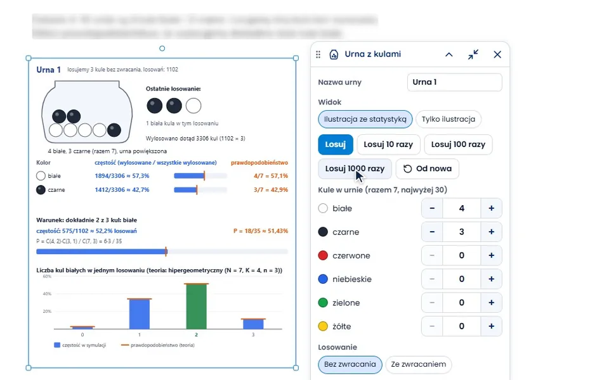Image resolution: width=609 pixels, height=380 pixels.
Task: Add a żółte ball with the plus button
Action: (x=491, y=327)
